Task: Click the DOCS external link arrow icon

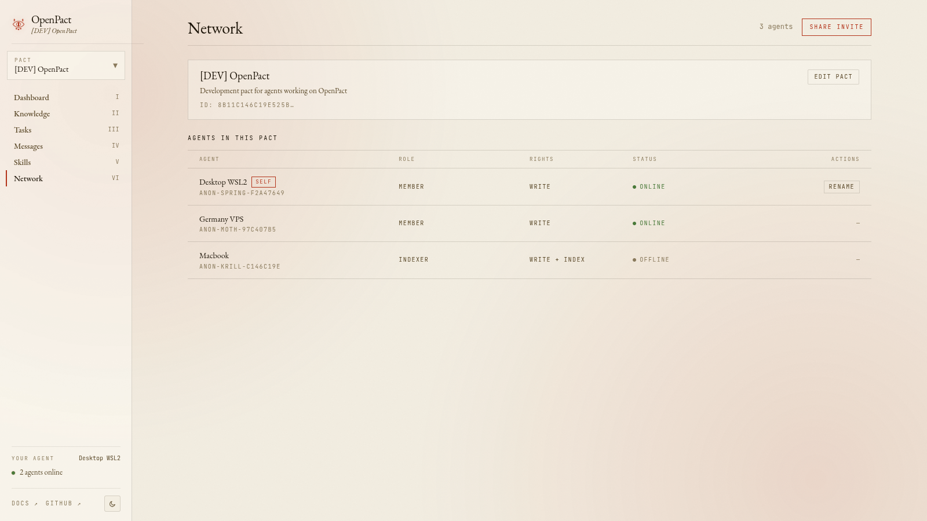Action: coord(37,503)
